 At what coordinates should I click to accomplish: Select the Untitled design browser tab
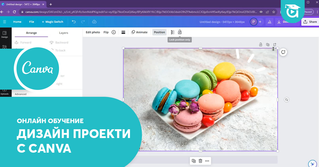pyautogui.click(x=23, y=4)
